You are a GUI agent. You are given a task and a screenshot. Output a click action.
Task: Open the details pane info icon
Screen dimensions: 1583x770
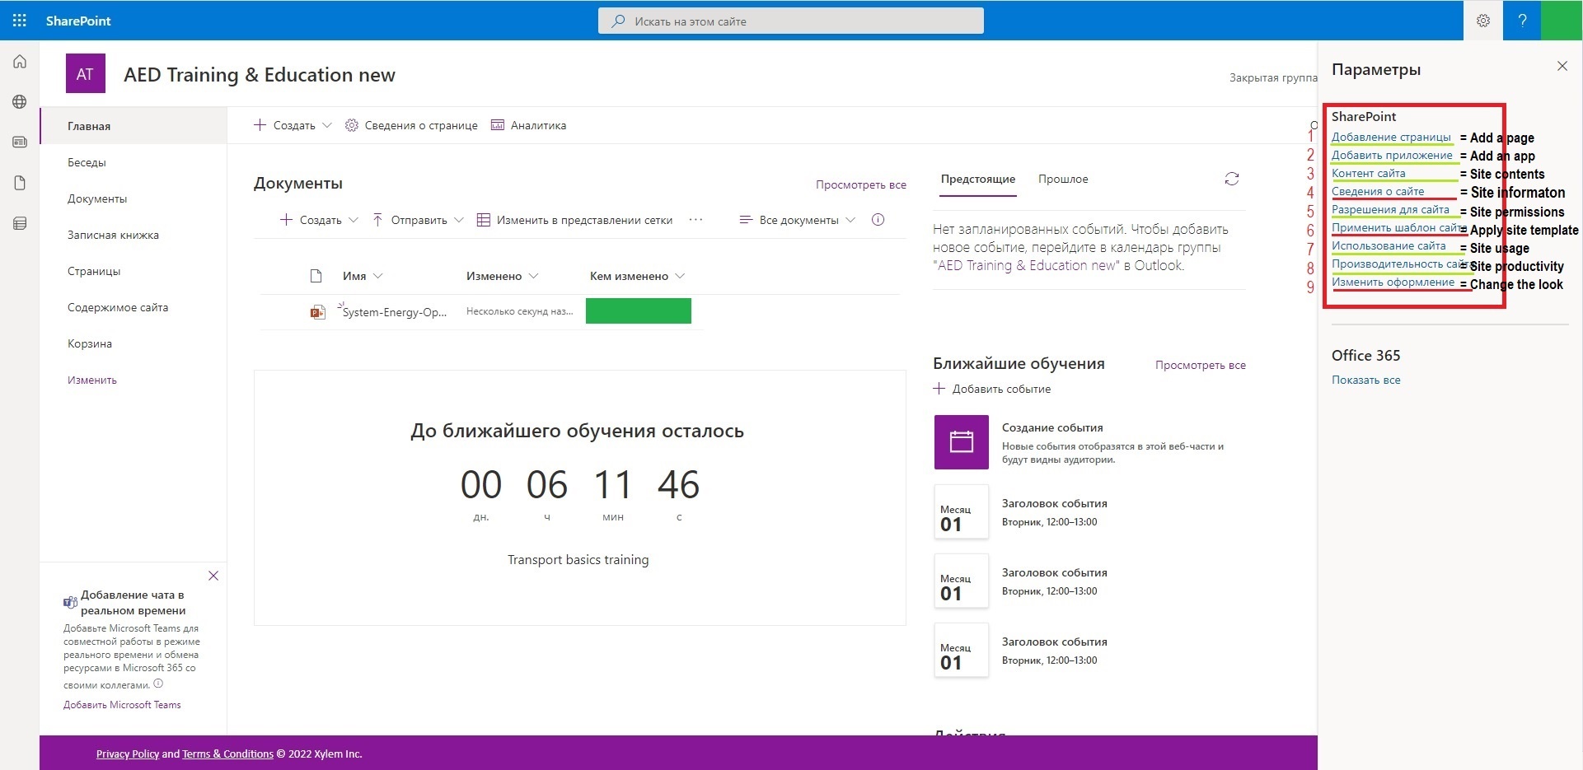coord(878,220)
